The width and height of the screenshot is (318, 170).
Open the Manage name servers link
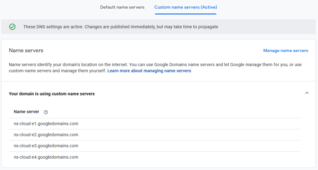tap(285, 50)
